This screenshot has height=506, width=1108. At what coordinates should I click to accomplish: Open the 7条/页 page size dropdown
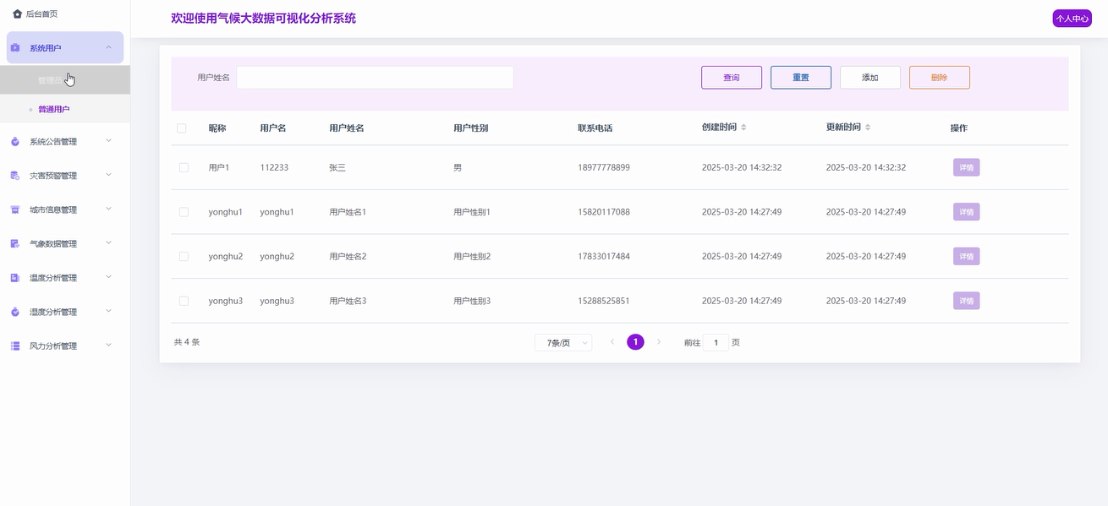563,343
